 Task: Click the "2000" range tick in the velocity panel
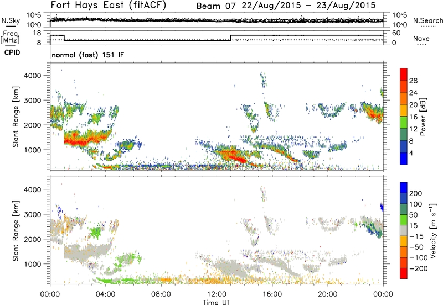click(33, 239)
